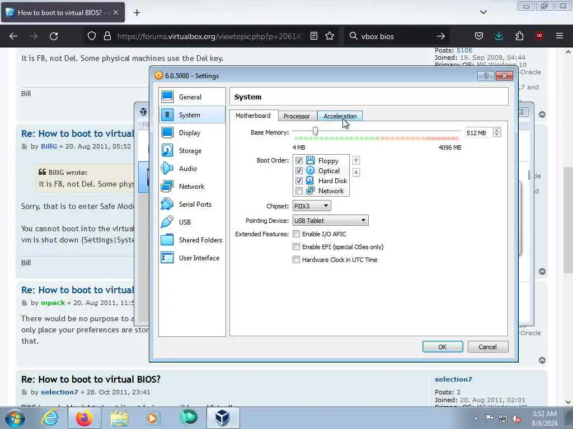Viewport: 573px width, 429px height.
Task: Uncheck Floppy boot device checkbox
Action: [299, 160]
